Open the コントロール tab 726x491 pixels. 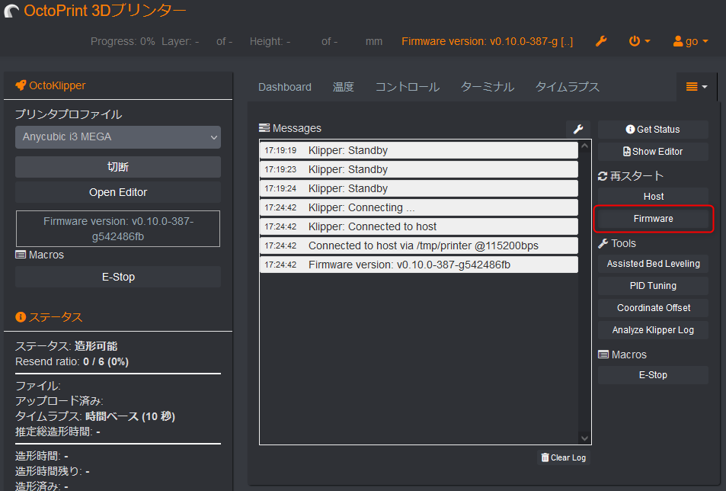[408, 87]
